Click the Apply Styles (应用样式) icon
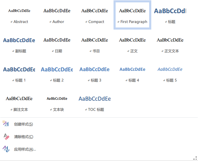 (x=6, y=149)
